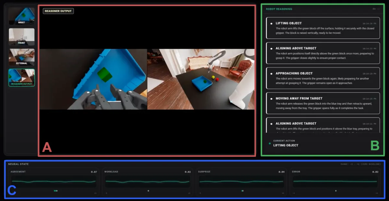Open the MOVING AWAY FROM TARGET card
389x201 pixels.
(x=323, y=103)
